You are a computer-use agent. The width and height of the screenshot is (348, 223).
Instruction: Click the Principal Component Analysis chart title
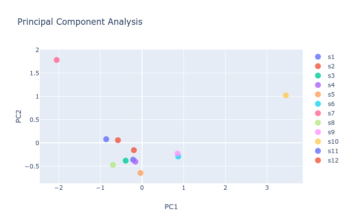click(x=80, y=22)
